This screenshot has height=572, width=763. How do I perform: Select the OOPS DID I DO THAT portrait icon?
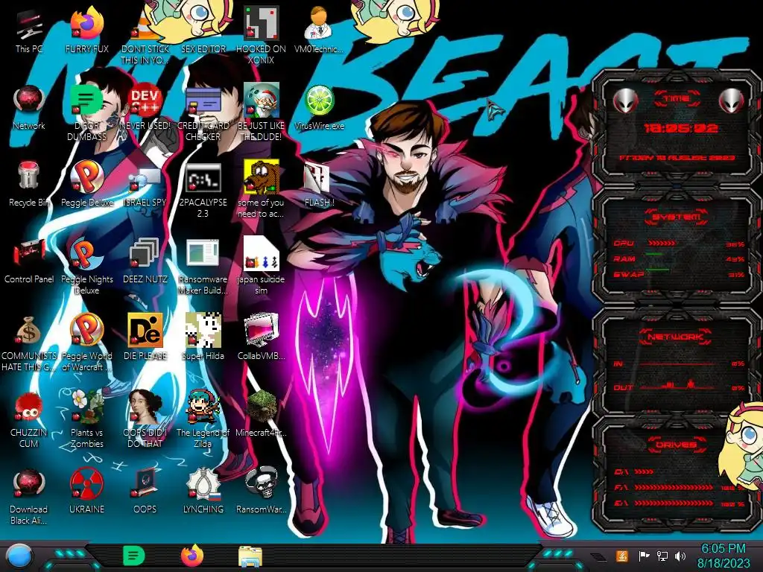(145, 407)
